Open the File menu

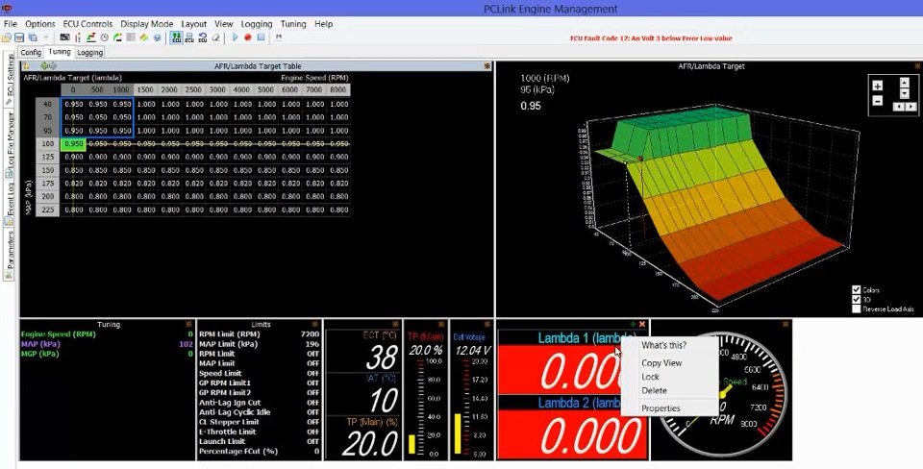point(11,24)
